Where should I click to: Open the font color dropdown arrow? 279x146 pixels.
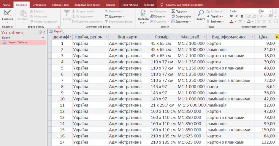click(x=235, y=22)
